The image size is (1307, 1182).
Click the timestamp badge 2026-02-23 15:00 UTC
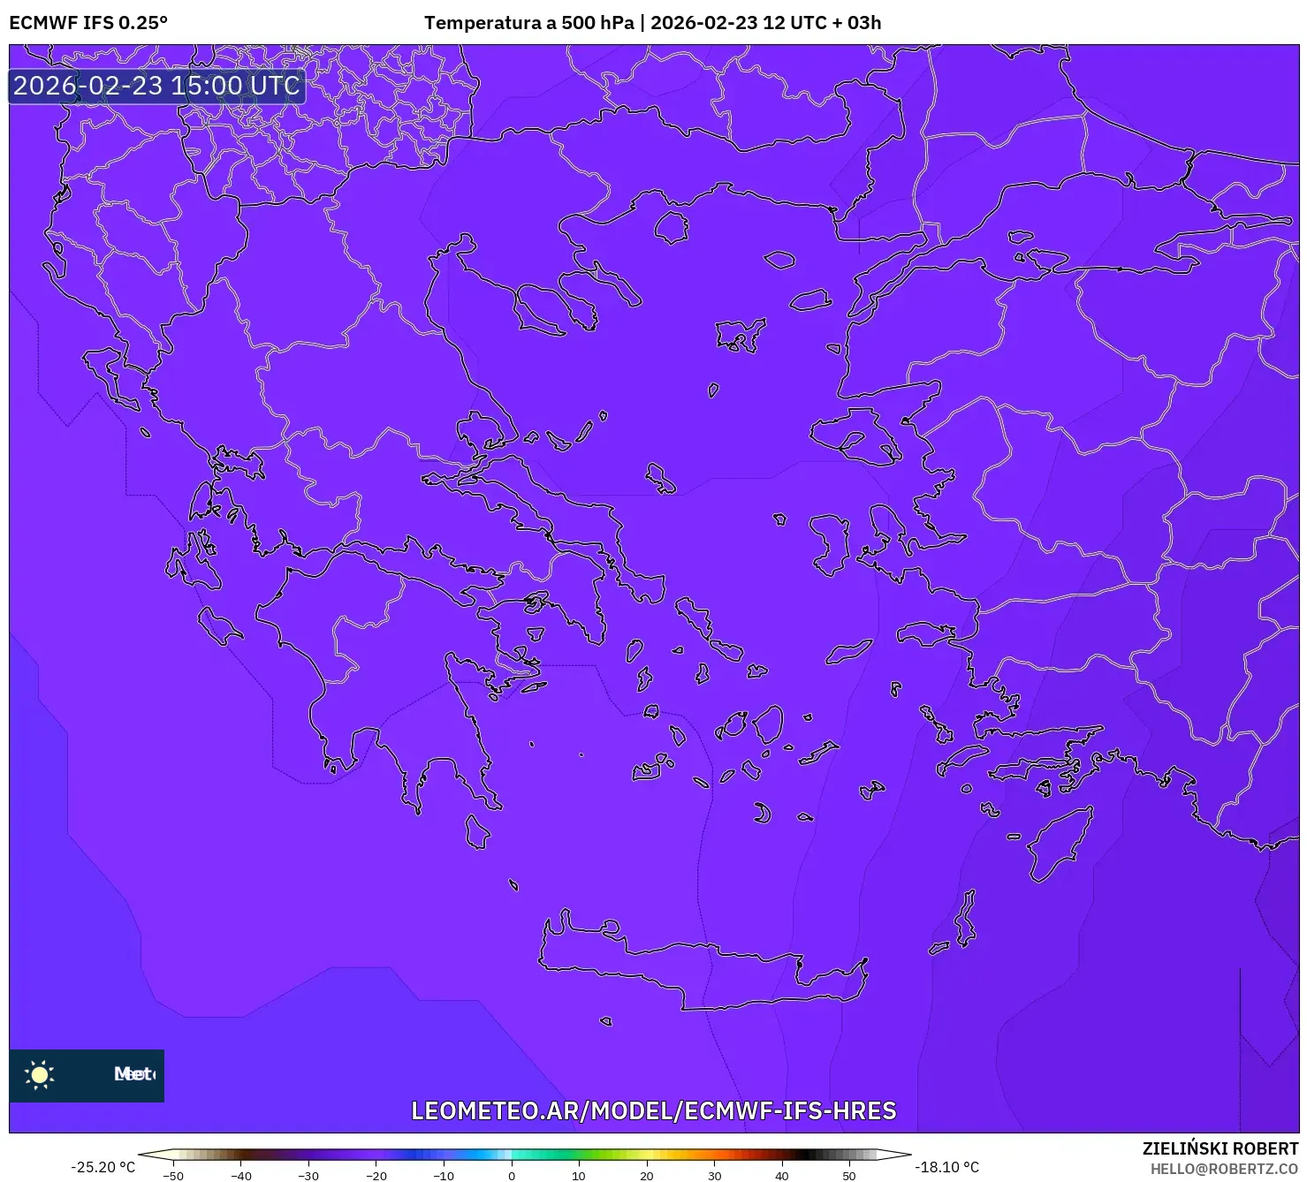[156, 86]
